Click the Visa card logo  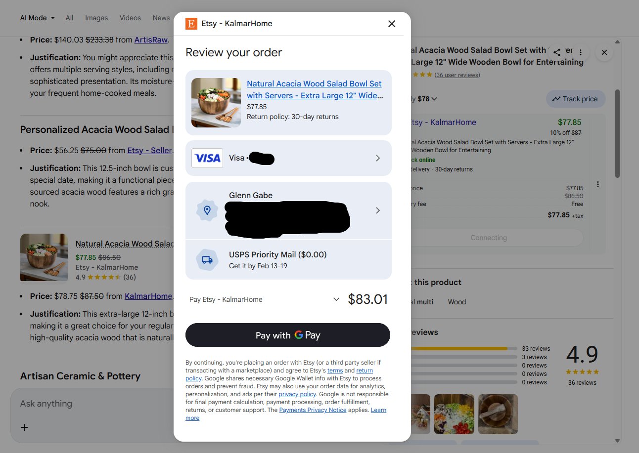(x=207, y=158)
